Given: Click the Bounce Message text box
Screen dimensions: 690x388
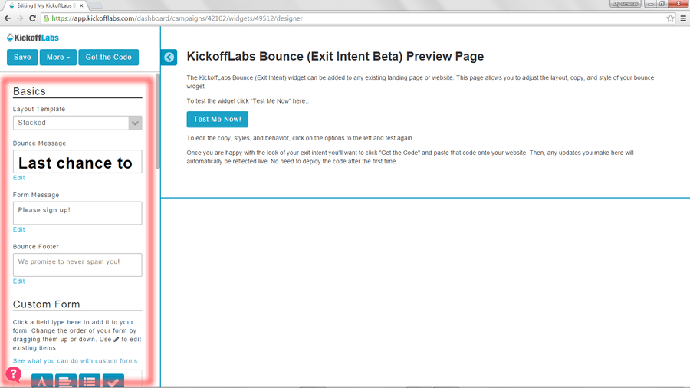Looking at the screenshot, I should 77,162.
